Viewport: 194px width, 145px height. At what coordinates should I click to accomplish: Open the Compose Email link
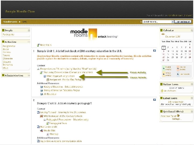tap(168, 116)
